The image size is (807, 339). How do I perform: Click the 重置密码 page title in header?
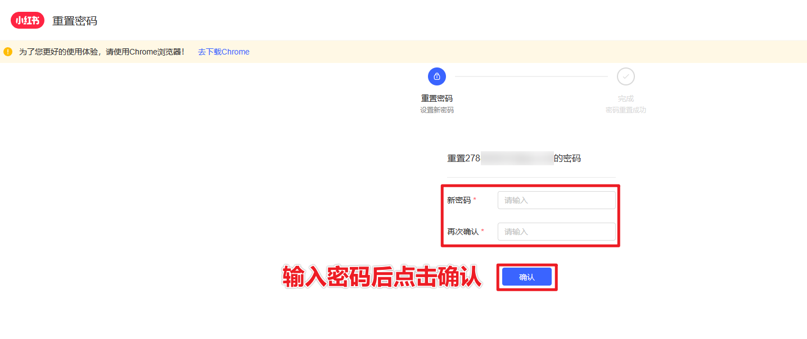pyautogui.click(x=75, y=21)
